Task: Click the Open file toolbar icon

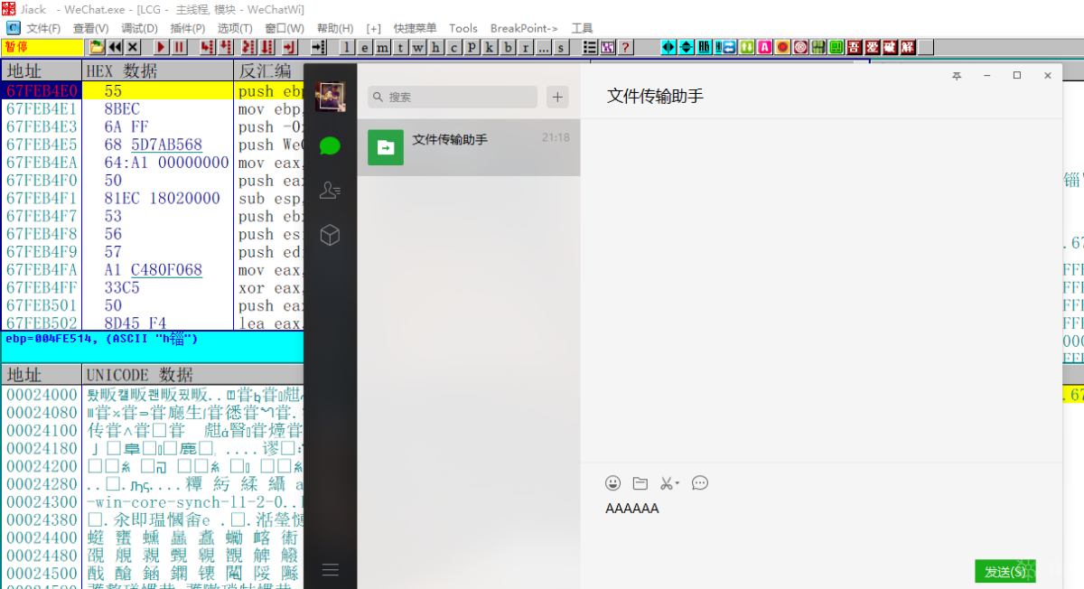Action: [x=97, y=47]
